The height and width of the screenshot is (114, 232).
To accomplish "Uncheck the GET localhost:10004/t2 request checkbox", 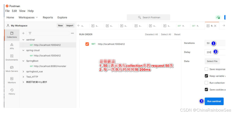I will tap(87, 44).
